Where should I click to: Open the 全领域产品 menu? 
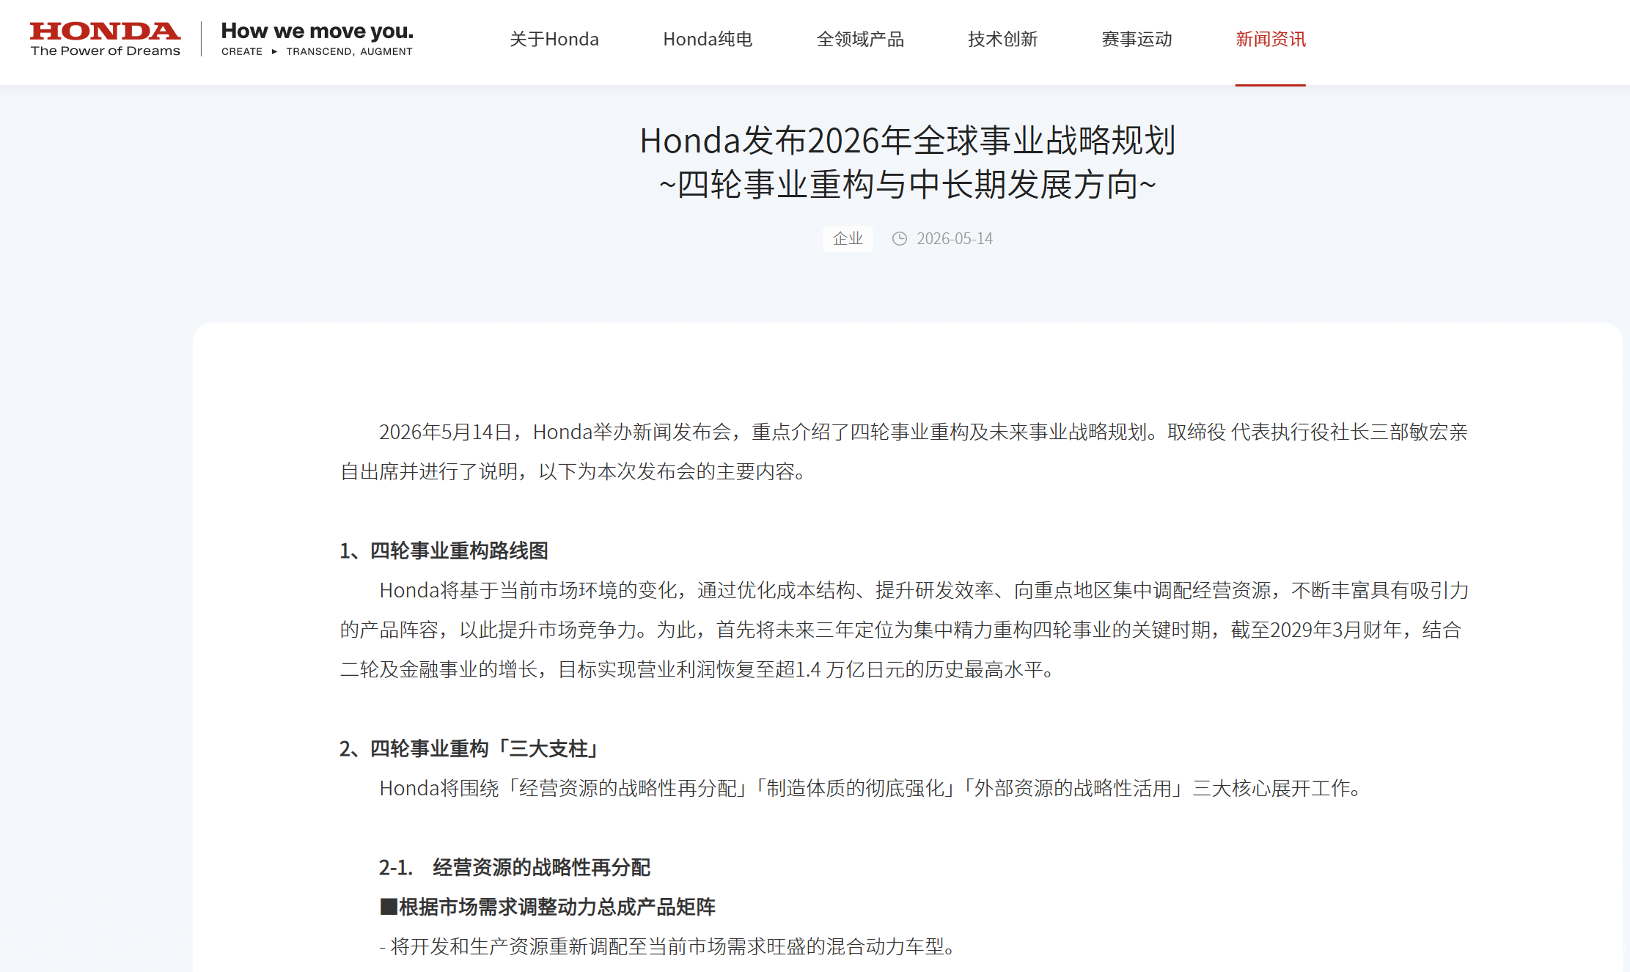860,39
